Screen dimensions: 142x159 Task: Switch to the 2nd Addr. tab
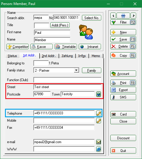pyautogui.click(x=49, y=56)
